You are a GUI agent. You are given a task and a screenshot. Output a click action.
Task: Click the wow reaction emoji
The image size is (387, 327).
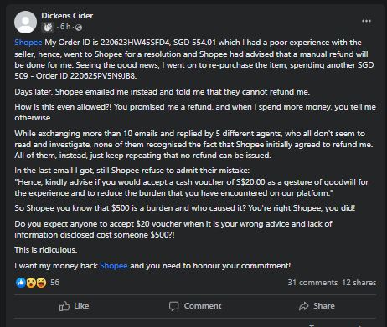[x=31, y=283]
